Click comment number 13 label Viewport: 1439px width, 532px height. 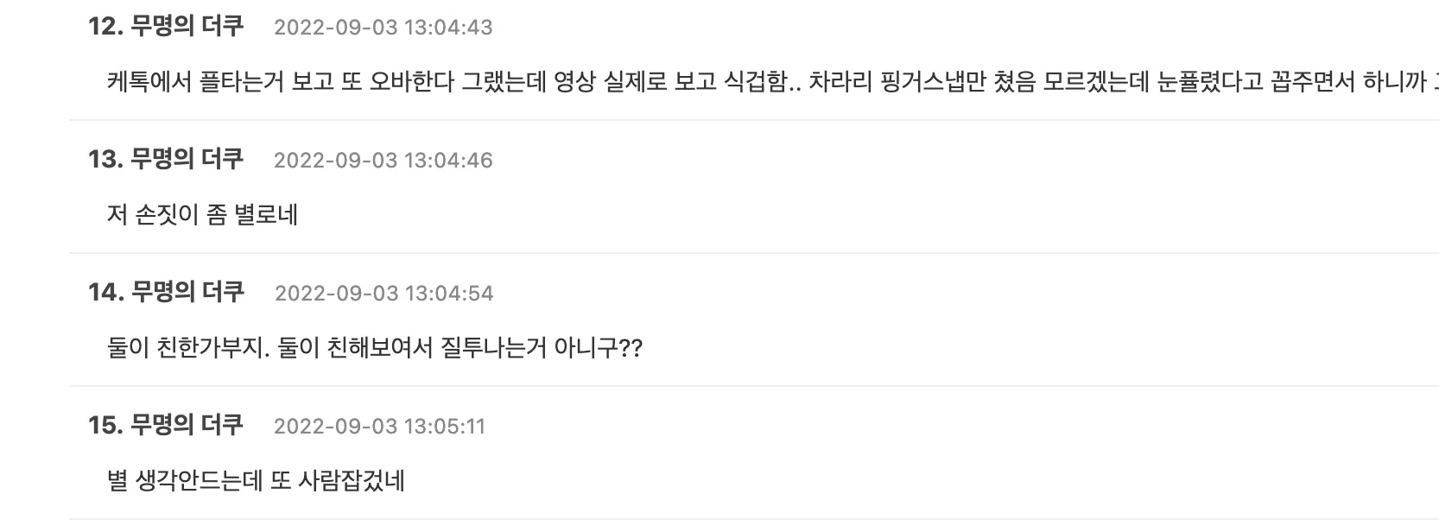(x=105, y=160)
